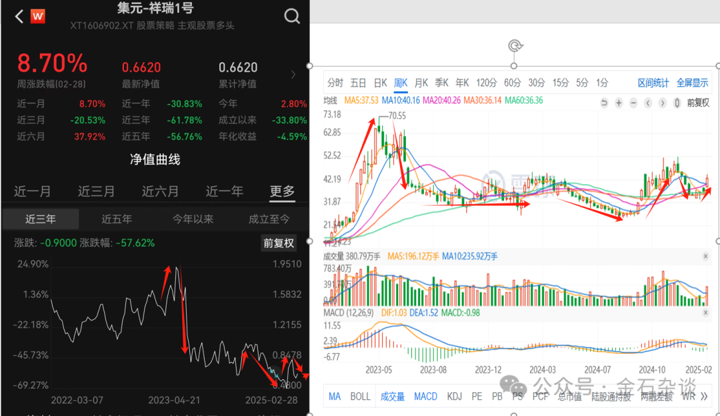The image size is (720, 416).
Task: Click the red W logo icon
Action: coord(37,17)
